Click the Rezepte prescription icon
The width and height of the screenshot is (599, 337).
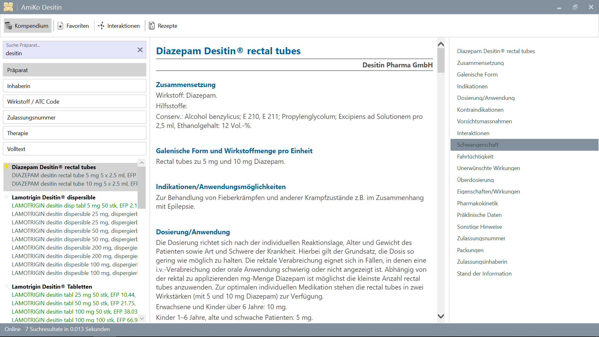152,26
